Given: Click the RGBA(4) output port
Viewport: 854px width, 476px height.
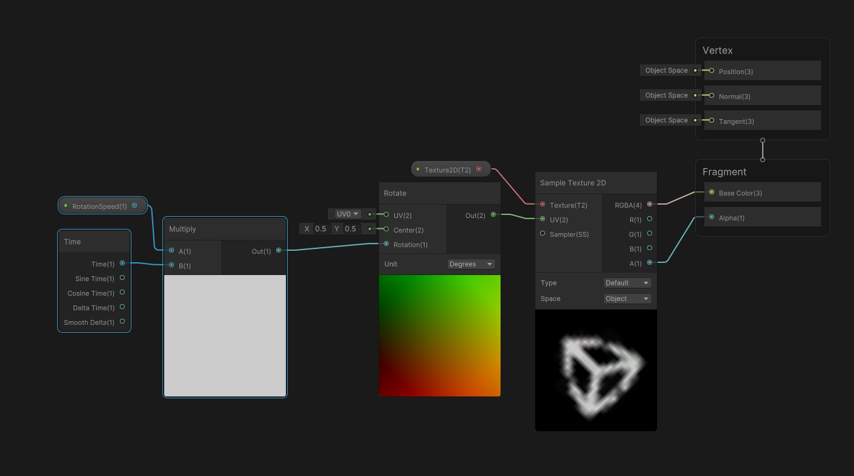Looking at the screenshot, I should [650, 205].
